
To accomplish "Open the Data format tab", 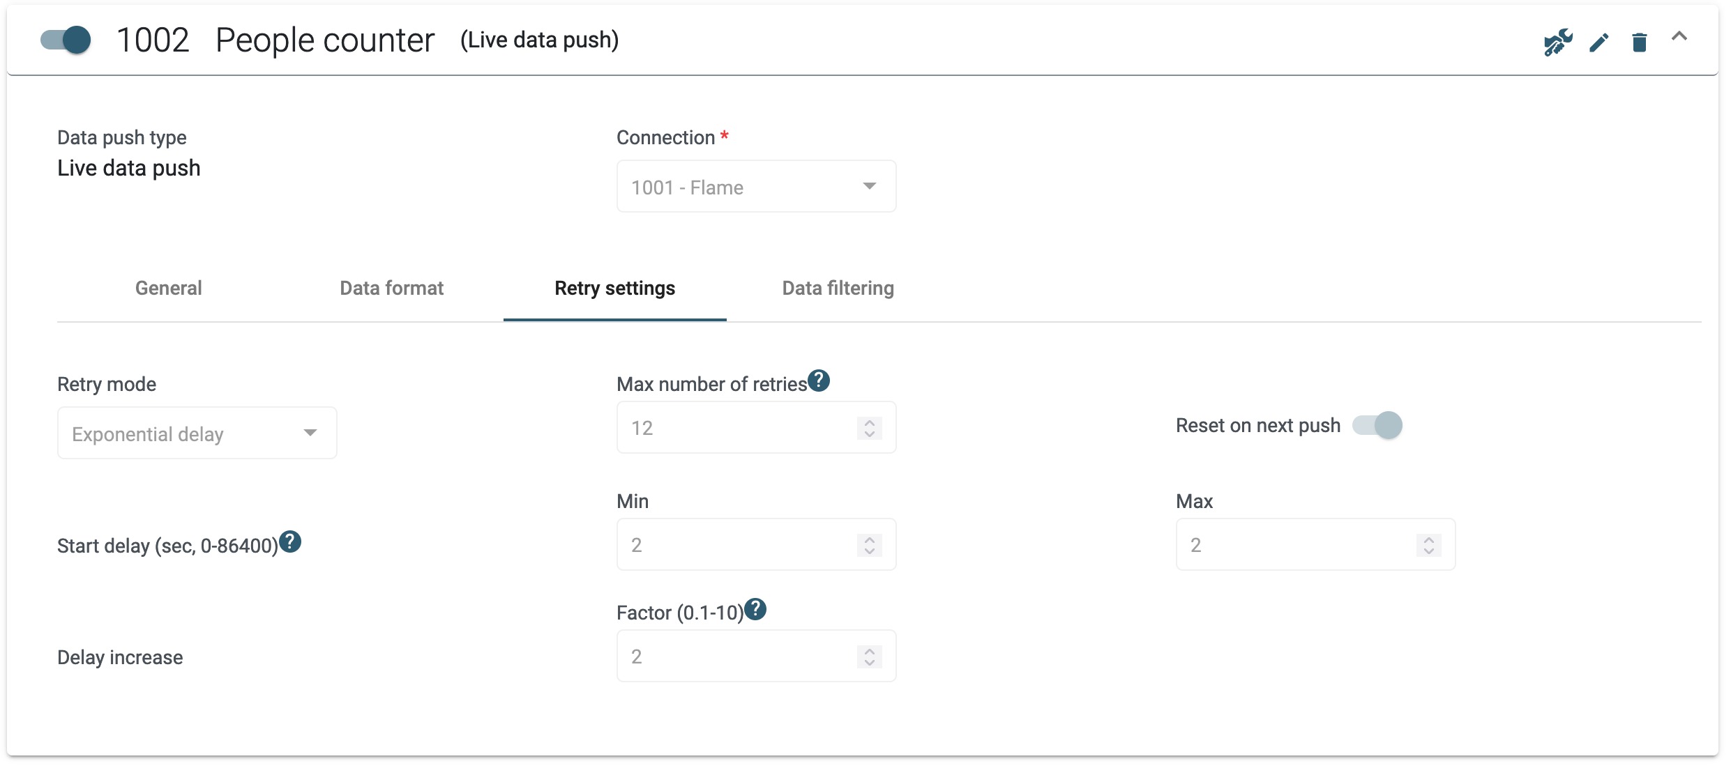I will point(391,289).
